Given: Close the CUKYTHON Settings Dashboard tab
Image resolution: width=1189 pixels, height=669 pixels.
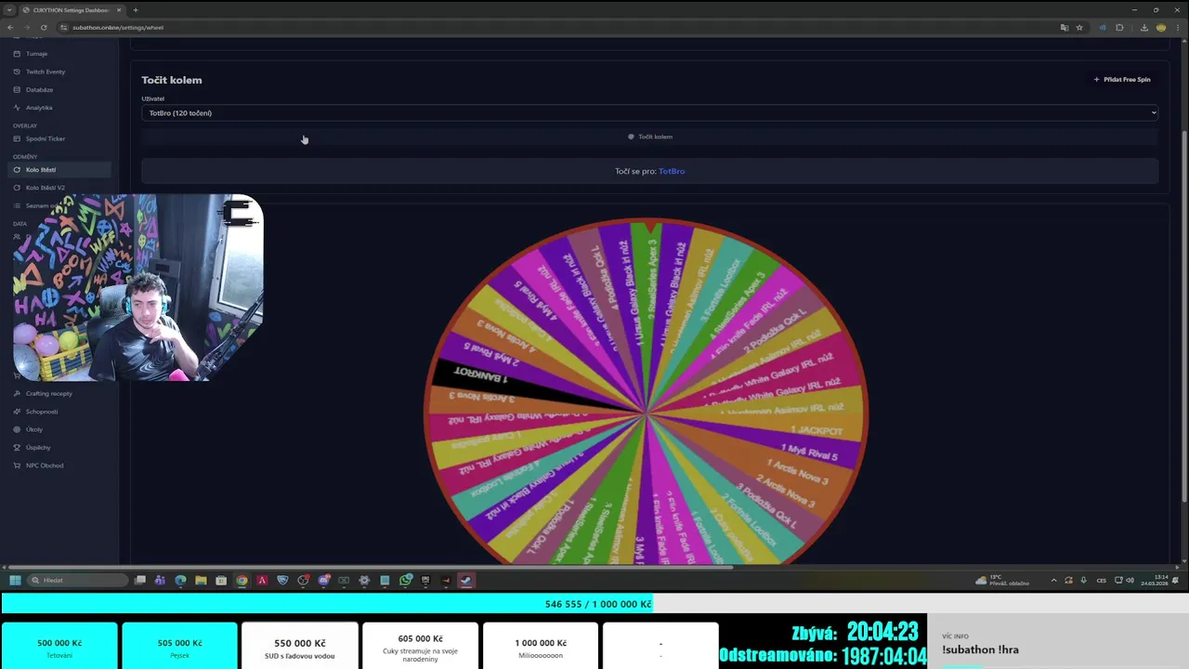Looking at the screenshot, I should (119, 9).
